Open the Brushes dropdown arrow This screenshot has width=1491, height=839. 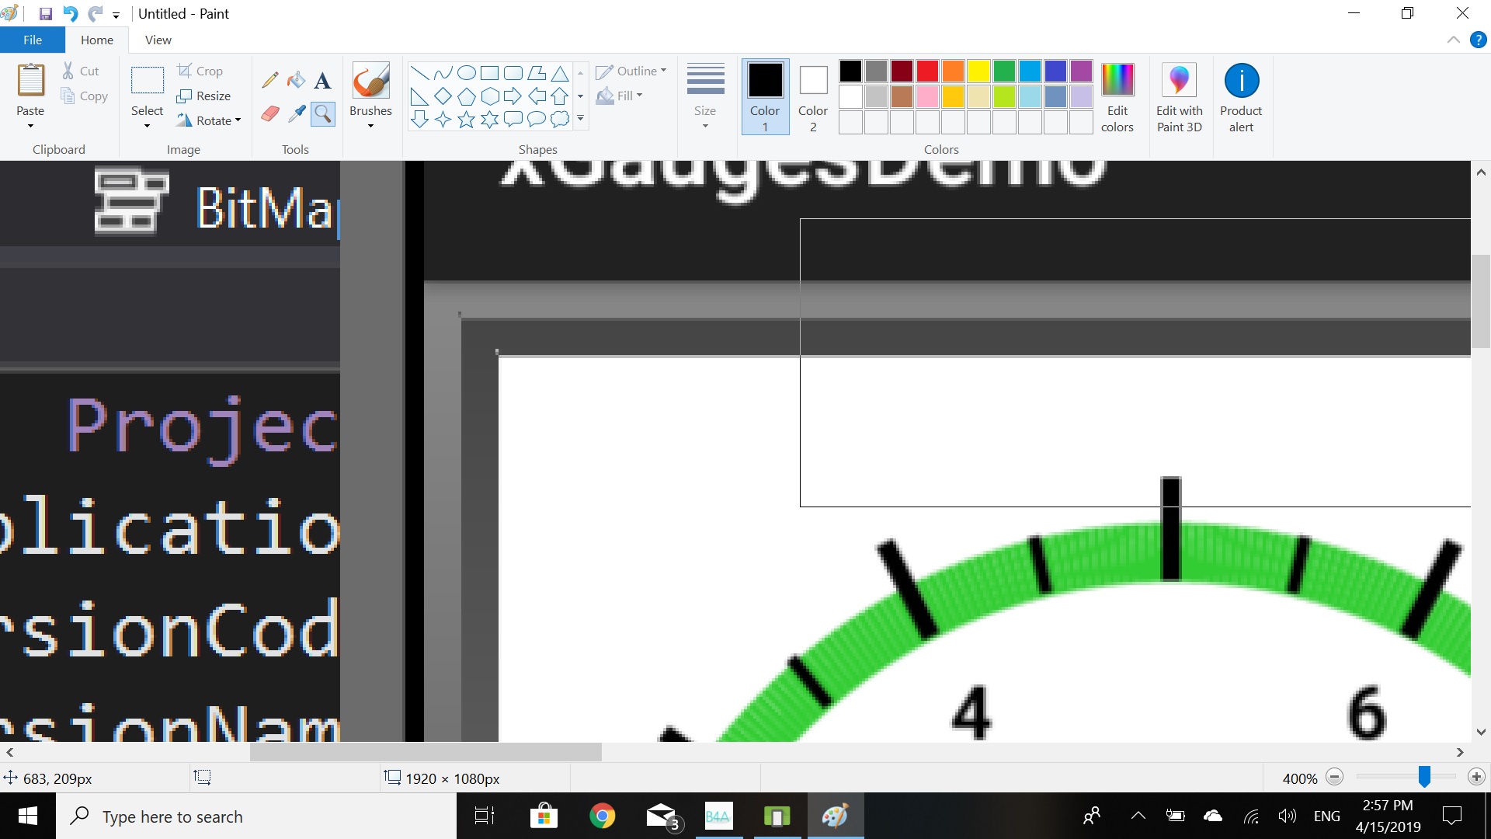[370, 125]
